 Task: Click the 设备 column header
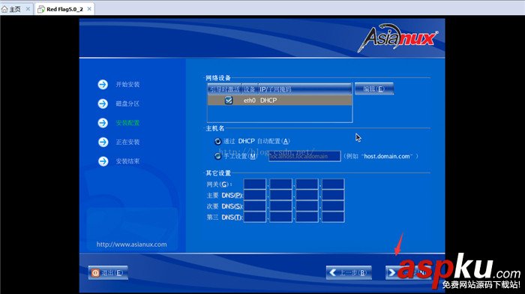250,89
